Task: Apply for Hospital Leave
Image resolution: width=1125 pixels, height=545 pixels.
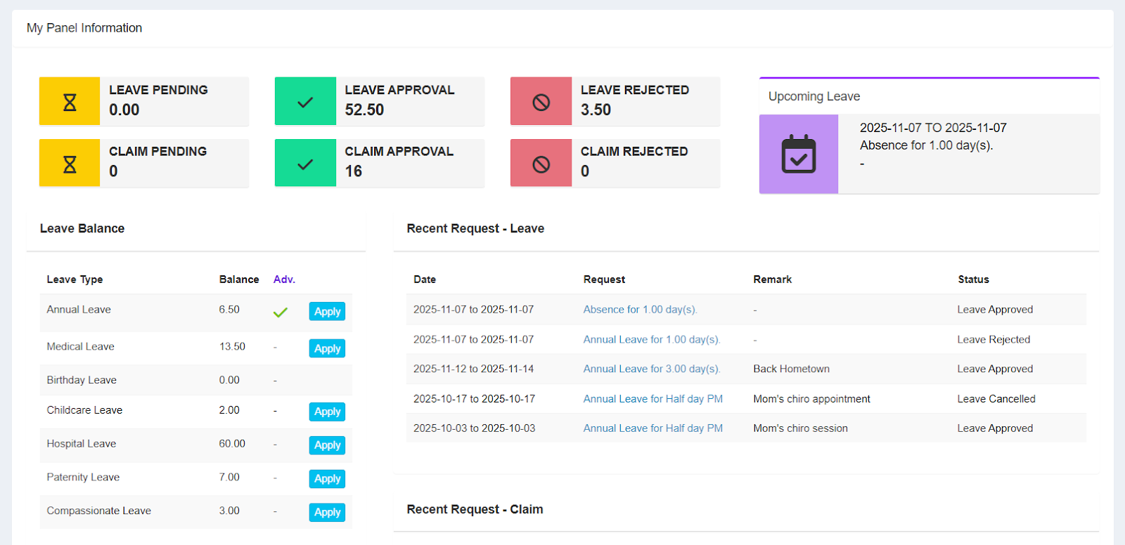Action: pyautogui.click(x=327, y=445)
